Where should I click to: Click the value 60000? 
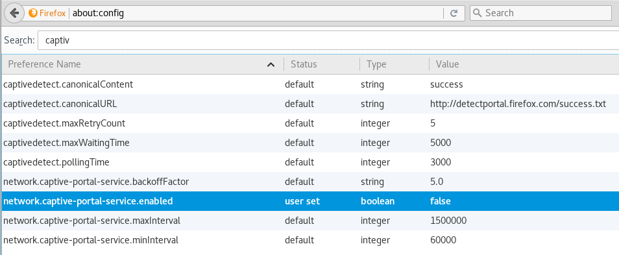pos(443,240)
